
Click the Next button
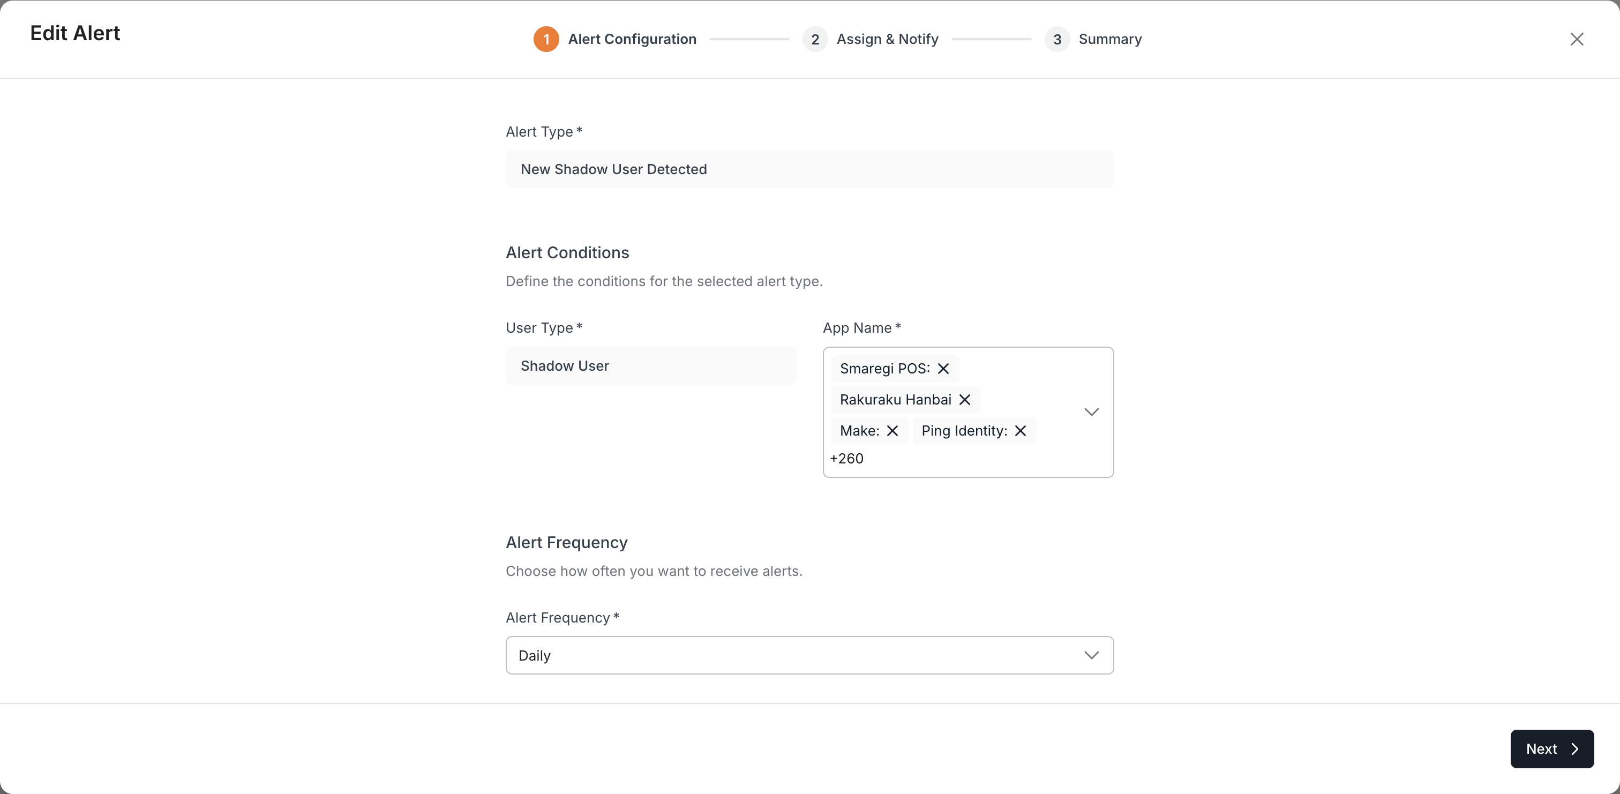tap(1551, 748)
